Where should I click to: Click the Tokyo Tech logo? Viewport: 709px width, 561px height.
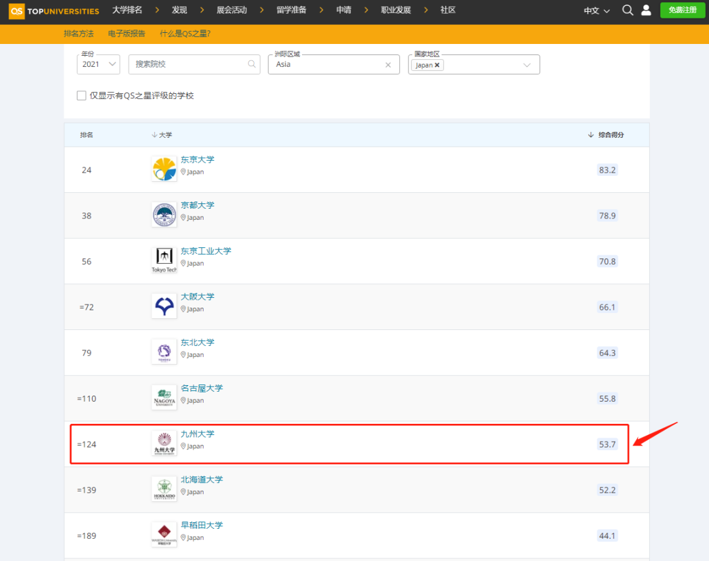pos(164,260)
